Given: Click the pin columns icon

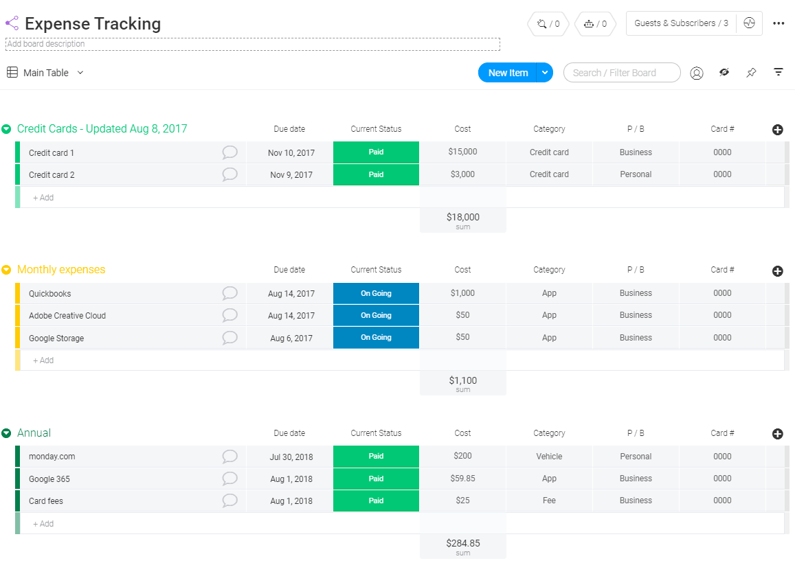Looking at the screenshot, I should point(751,73).
